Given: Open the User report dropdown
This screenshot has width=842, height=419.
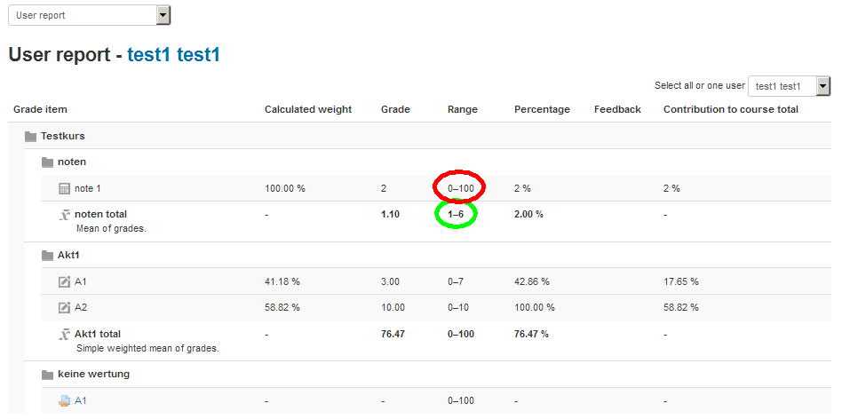Looking at the screenshot, I should point(89,16).
